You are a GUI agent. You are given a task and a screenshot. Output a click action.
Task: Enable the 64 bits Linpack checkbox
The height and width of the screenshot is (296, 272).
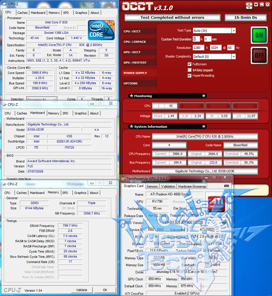coord(189,70)
